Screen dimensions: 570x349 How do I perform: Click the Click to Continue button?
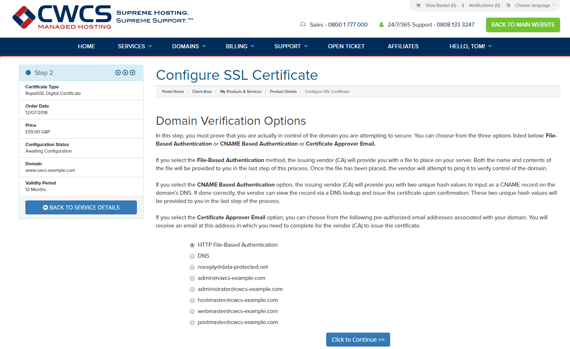tap(358, 340)
